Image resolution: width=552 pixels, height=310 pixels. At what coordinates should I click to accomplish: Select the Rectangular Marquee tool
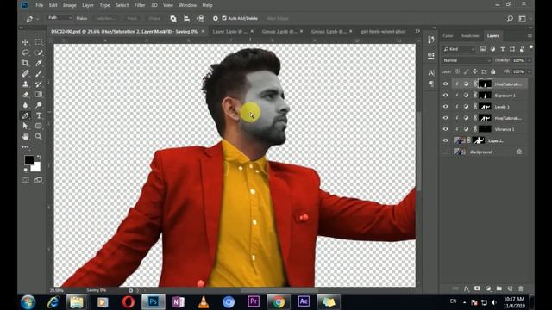pyautogui.click(x=39, y=42)
